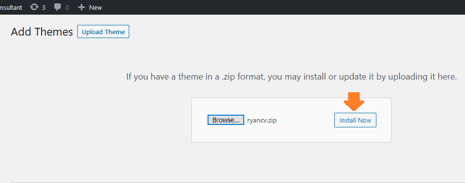The height and width of the screenshot is (183, 465).
Task: Visit site via the 'nsultant' site name
Action: click(x=11, y=7)
